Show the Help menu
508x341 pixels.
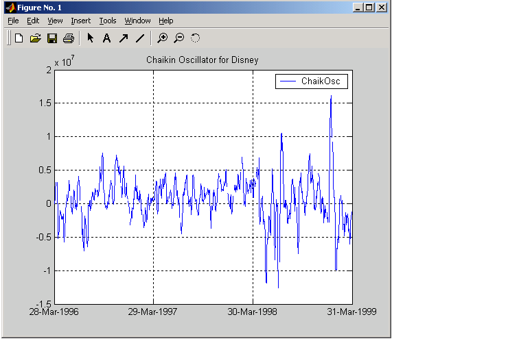coord(166,21)
